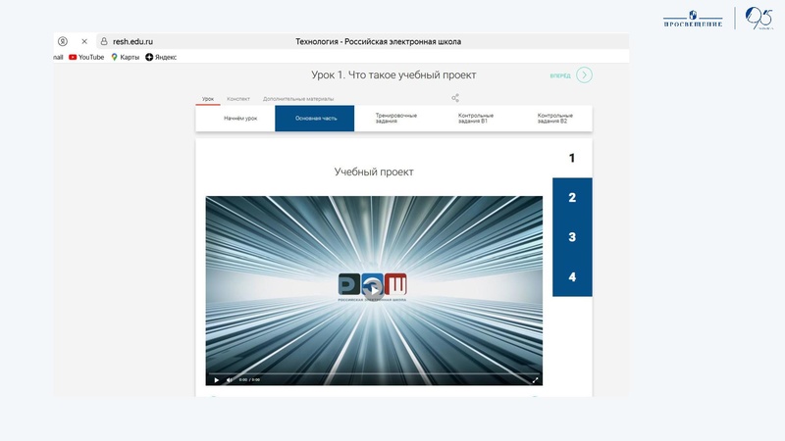Select the Урок tab

[x=208, y=99]
